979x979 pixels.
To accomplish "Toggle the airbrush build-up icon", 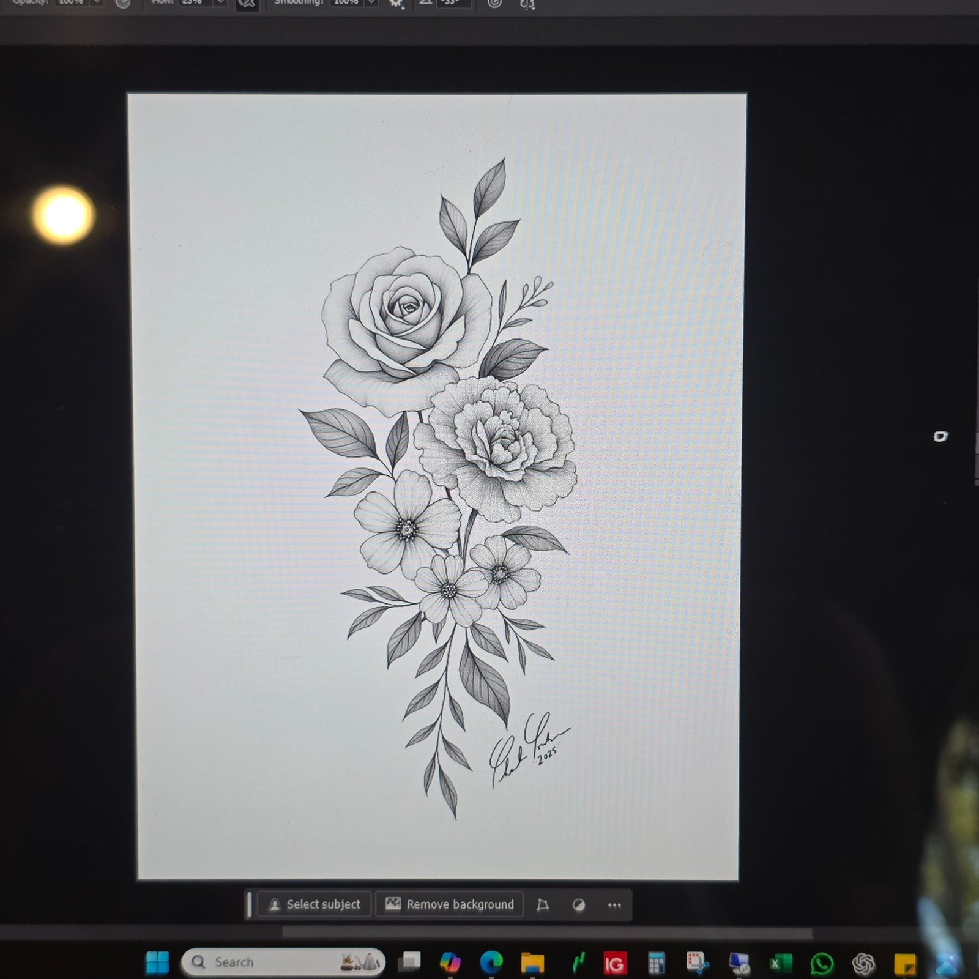I will pyautogui.click(x=247, y=3).
